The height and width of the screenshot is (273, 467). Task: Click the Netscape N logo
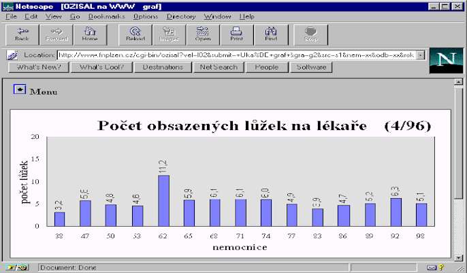click(x=446, y=61)
